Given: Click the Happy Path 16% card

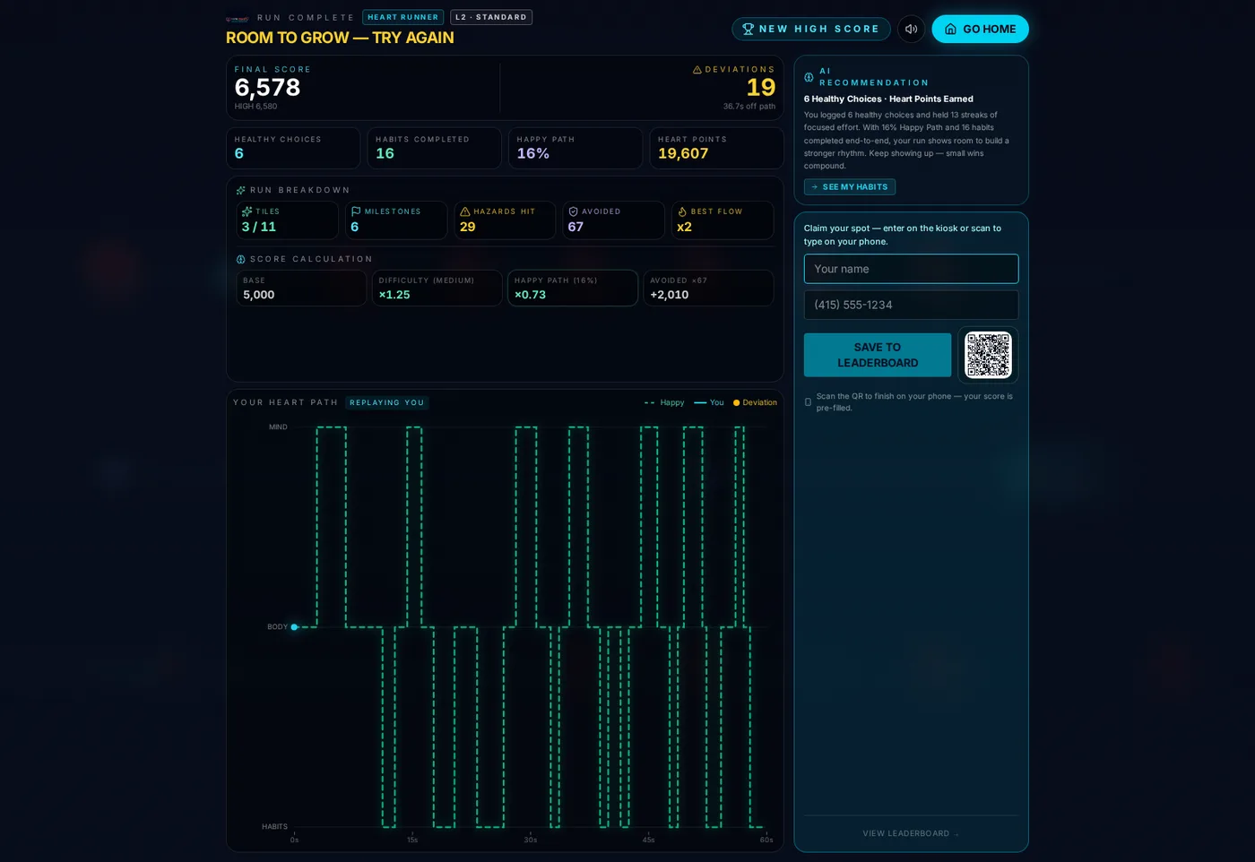Looking at the screenshot, I should [576, 148].
